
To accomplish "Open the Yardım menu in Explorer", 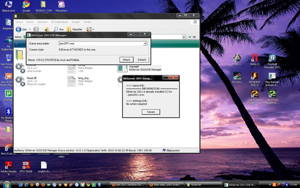I will (87, 22).
